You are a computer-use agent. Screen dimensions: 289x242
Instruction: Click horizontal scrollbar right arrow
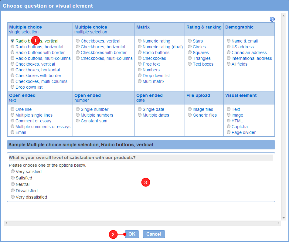click(x=278, y=223)
